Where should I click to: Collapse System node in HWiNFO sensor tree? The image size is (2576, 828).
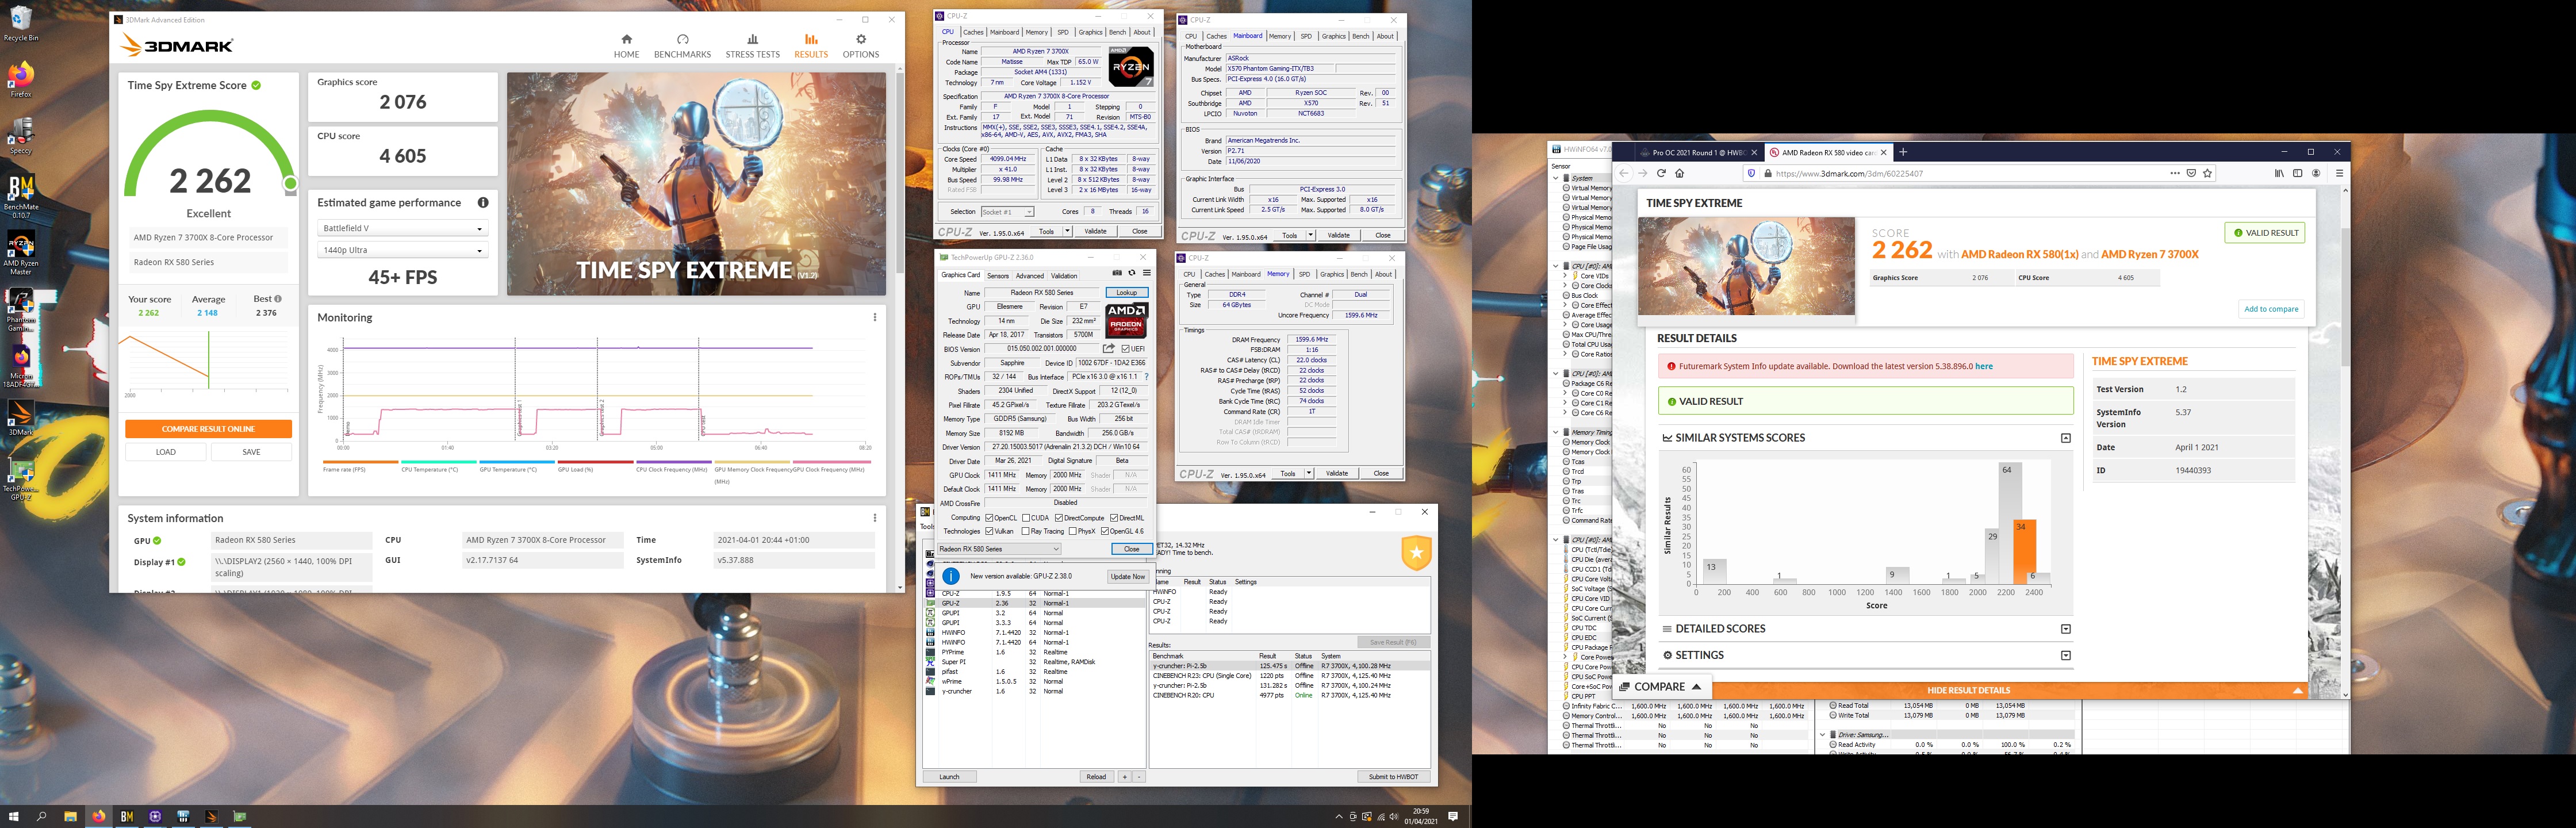coord(1556,178)
